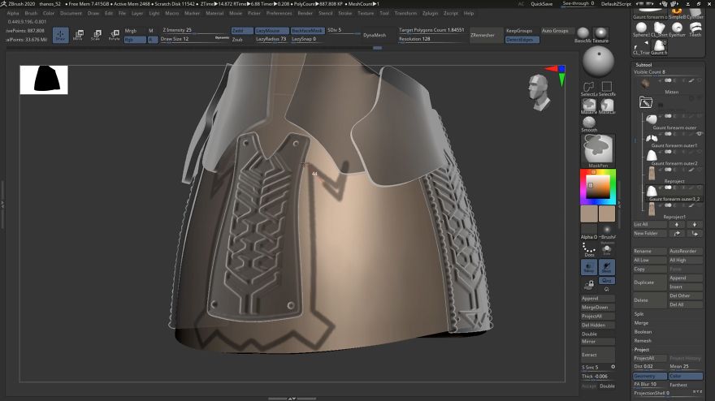
Task: Open the Texture selector sphere
Action: coord(600,33)
